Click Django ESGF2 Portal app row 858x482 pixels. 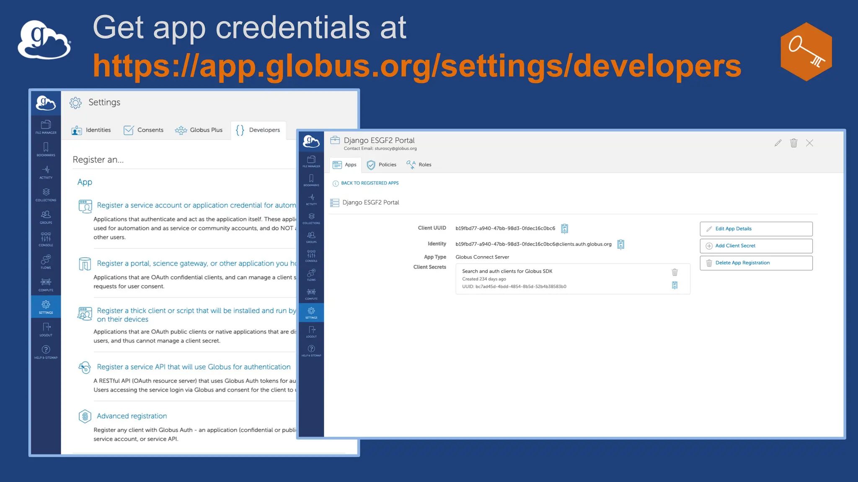365,203
